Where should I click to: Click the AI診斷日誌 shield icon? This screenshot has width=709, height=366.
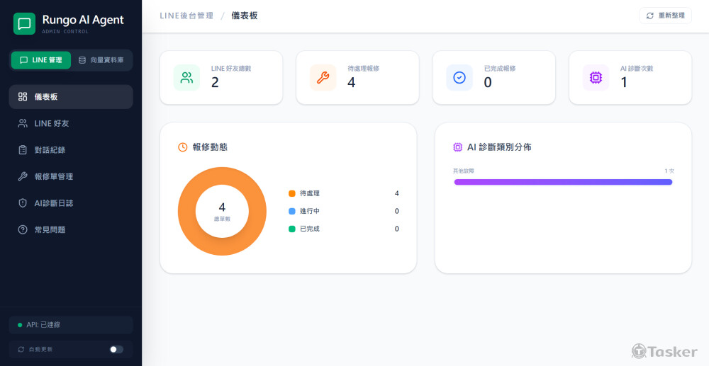pyautogui.click(x=23, y=203)
